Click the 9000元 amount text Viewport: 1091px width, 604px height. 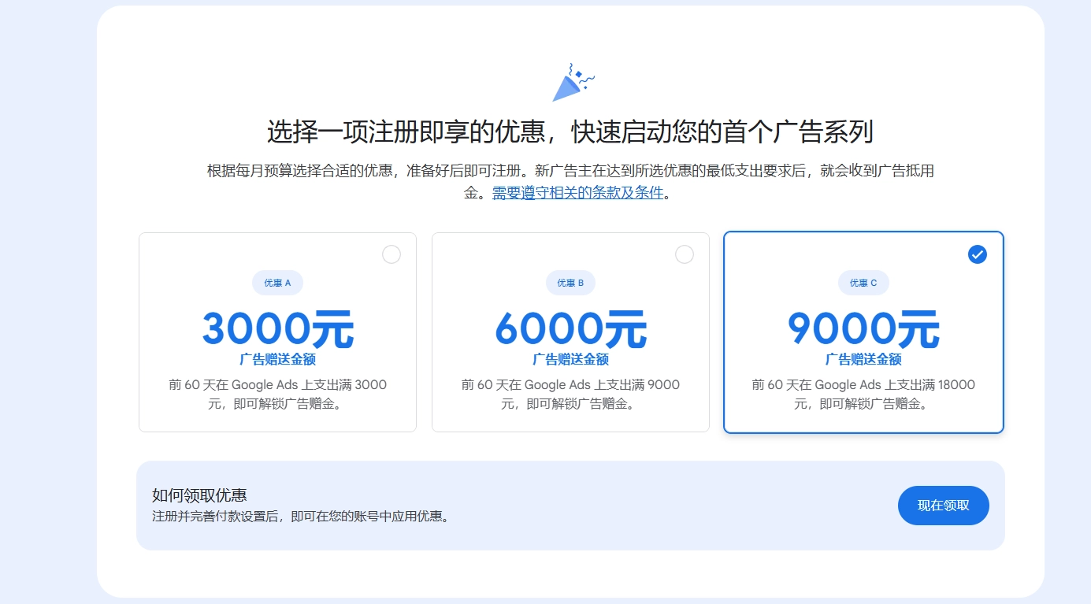tap(863, 329)
